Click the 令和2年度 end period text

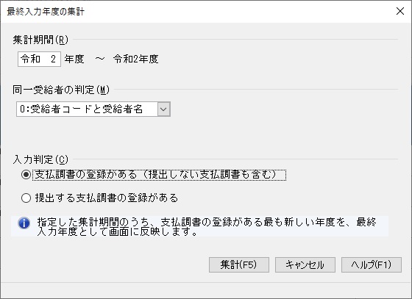[x=136, y=59]
